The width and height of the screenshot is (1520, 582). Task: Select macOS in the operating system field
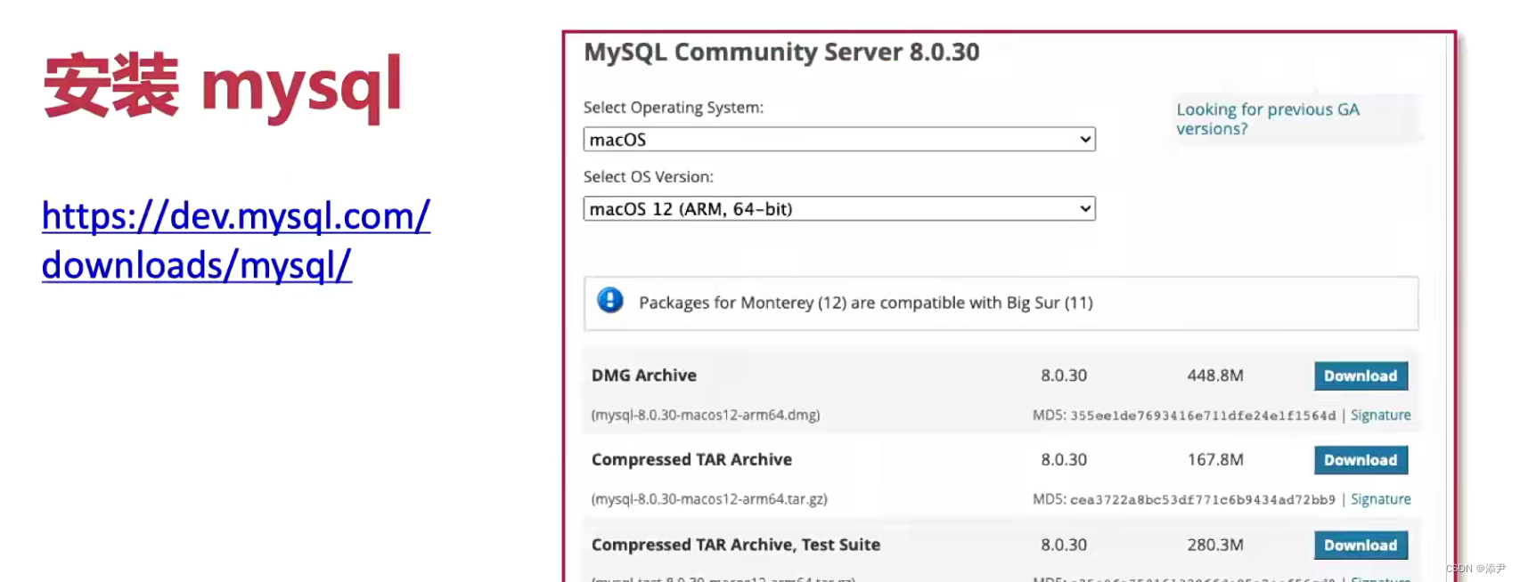pos(838,139)
